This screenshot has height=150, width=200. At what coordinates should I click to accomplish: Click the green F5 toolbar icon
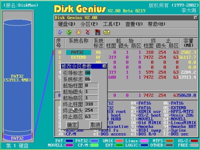point(69,32)
